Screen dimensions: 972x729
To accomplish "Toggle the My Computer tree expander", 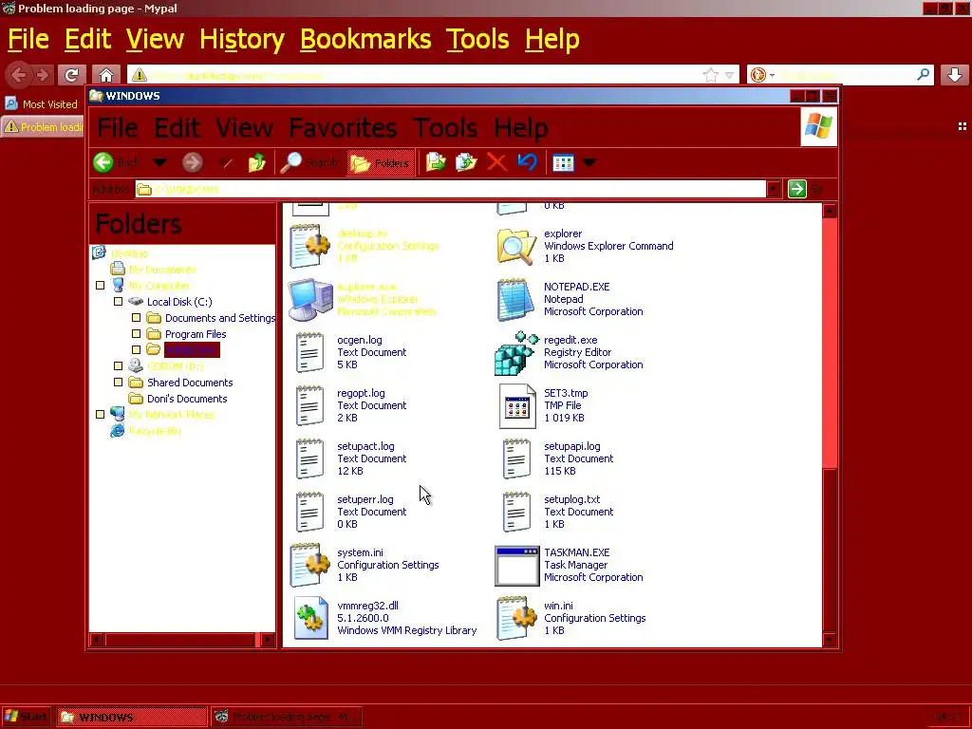I will click(101, 286).
